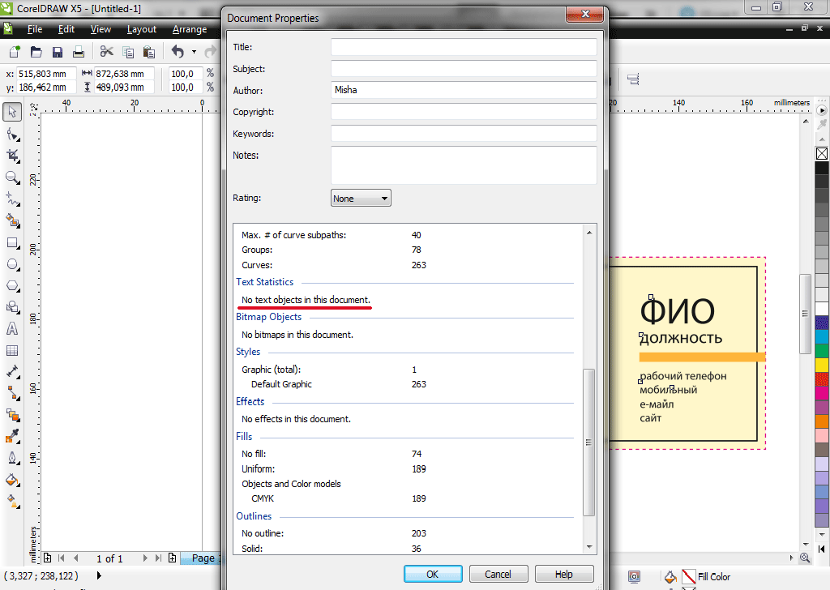Open the File menu

tap(35, 29)
